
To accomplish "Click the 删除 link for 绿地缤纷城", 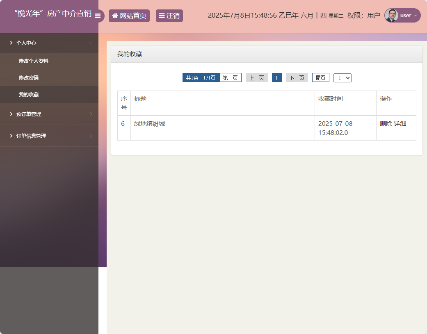I will (x=386, y=123).
